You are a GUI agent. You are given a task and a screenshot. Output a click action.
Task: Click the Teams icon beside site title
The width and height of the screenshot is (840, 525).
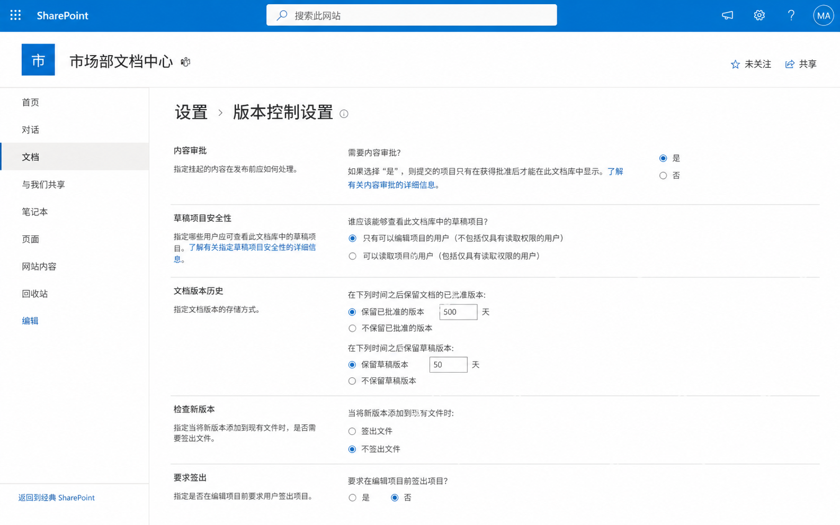[x=185, y=62]
